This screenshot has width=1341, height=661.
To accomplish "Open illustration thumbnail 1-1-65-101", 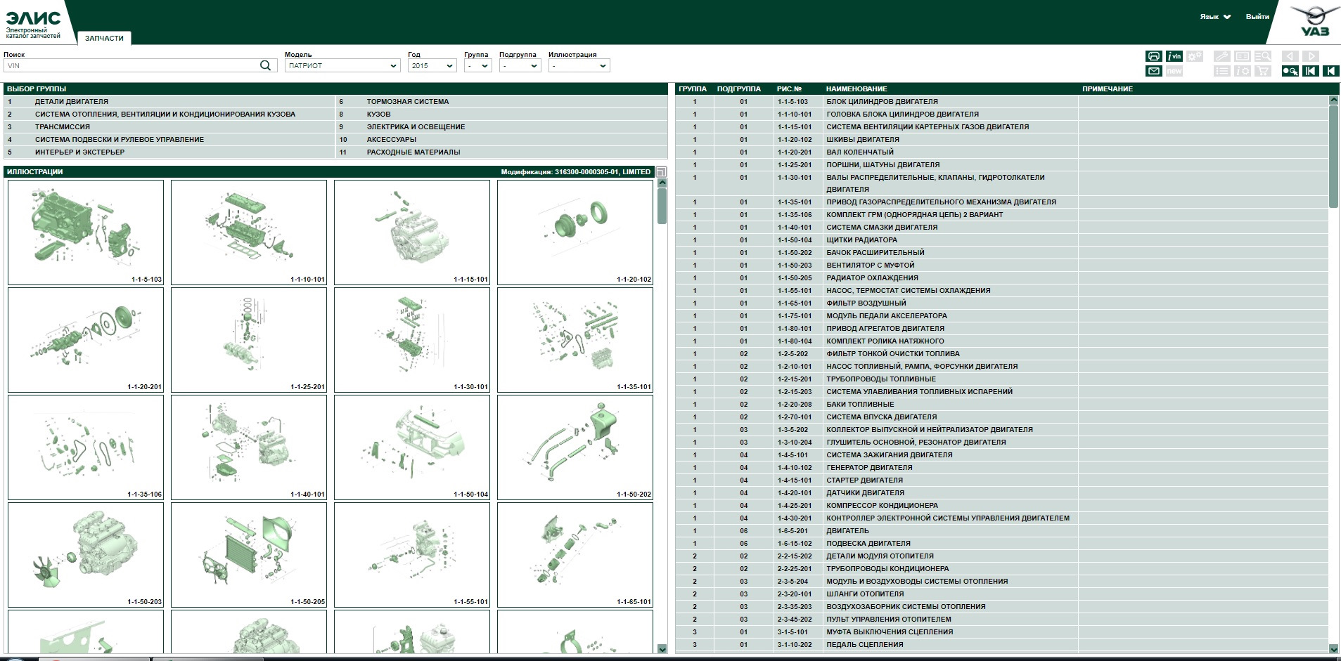I will [575, 555].
